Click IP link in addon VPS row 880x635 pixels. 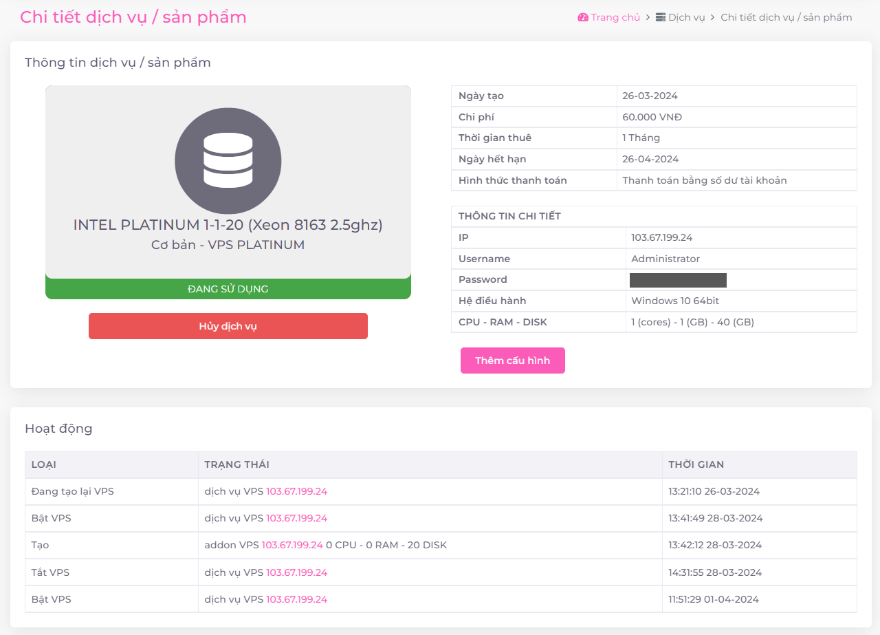tap(292, 545)
